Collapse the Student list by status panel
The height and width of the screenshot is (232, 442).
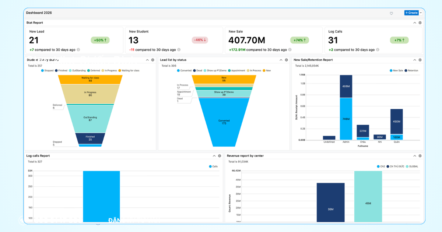click(x=147, y=60)
